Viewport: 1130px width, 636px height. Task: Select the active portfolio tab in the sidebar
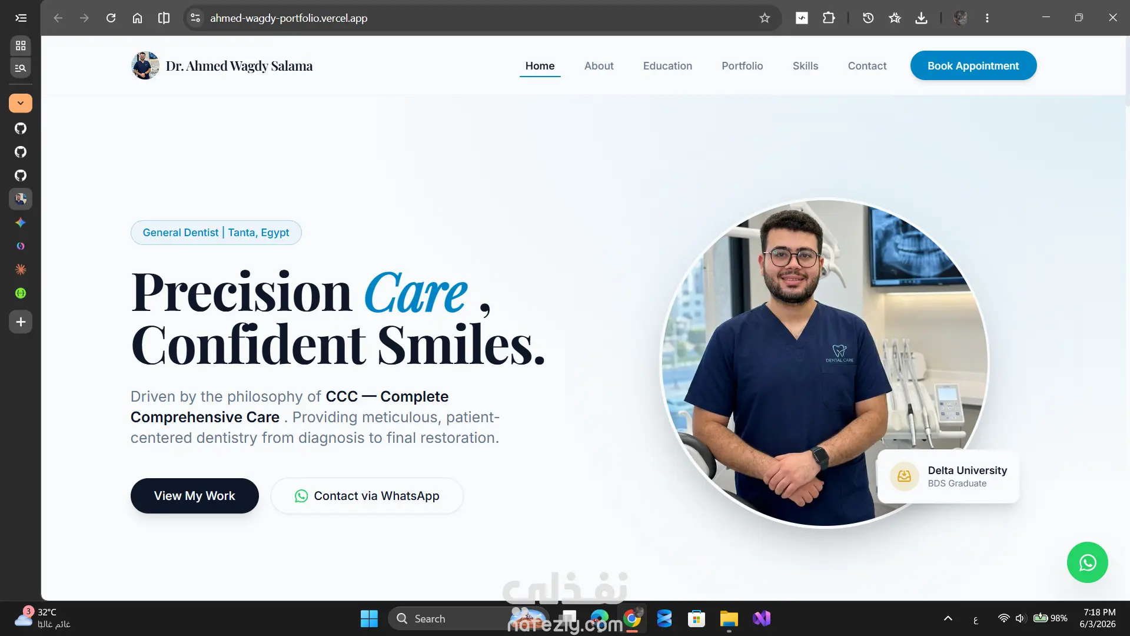(21, 199)
